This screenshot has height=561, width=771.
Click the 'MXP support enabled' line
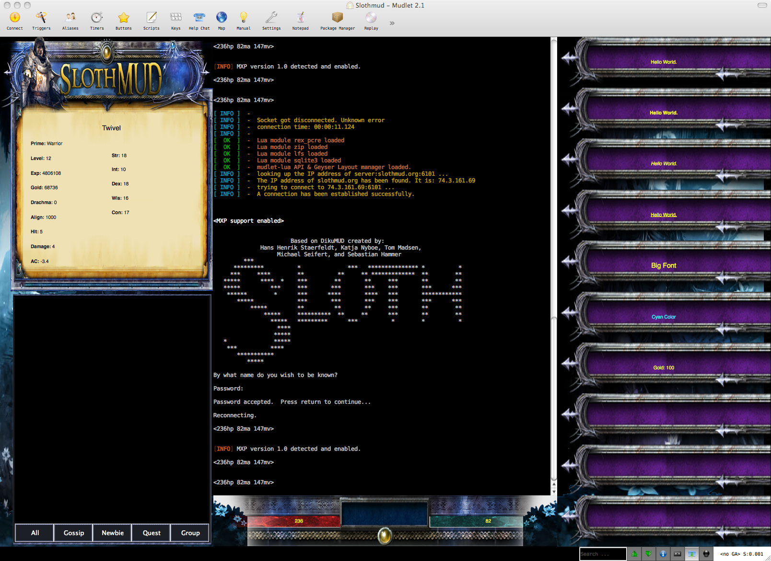coord(248,221)
